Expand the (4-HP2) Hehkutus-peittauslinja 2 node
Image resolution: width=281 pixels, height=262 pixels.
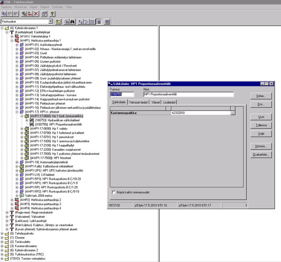[x=12, y=200]
